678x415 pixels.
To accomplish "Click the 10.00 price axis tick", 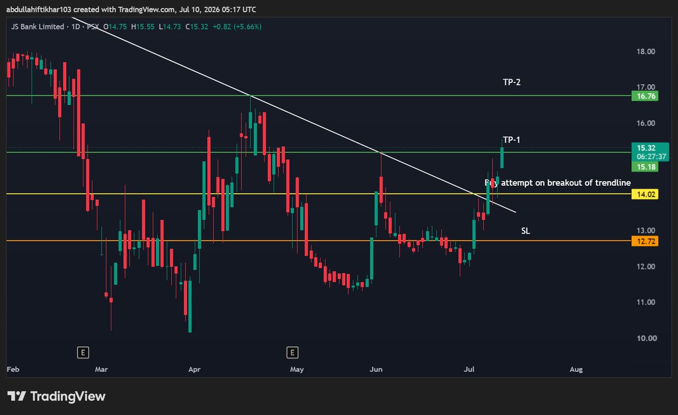I will pos(646,338).
